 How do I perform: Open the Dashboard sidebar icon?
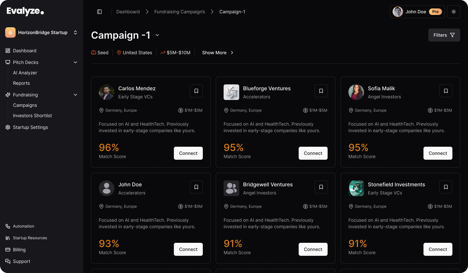click(8, 51)
